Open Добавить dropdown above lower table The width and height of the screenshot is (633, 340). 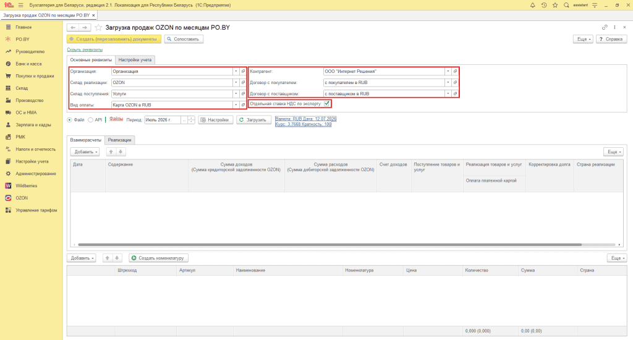(82, 258)
